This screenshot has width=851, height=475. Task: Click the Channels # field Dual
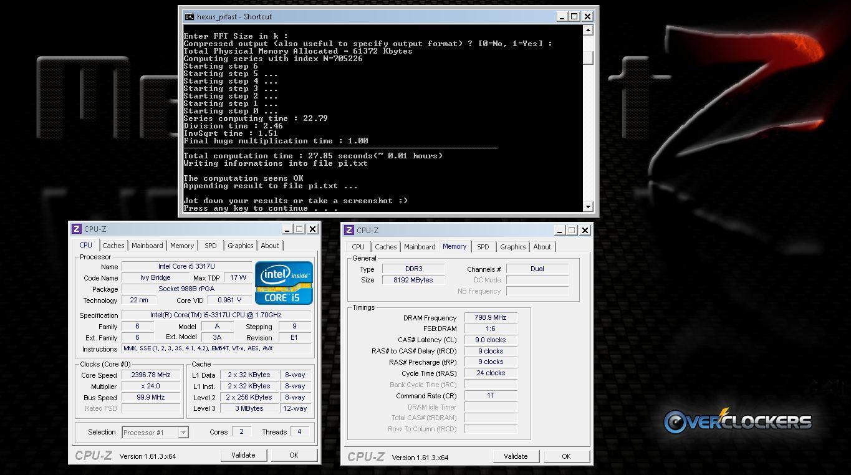537,269
